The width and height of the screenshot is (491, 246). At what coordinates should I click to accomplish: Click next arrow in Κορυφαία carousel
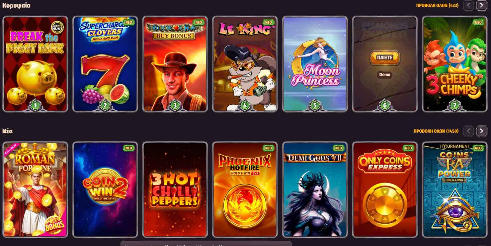point(481,5)
